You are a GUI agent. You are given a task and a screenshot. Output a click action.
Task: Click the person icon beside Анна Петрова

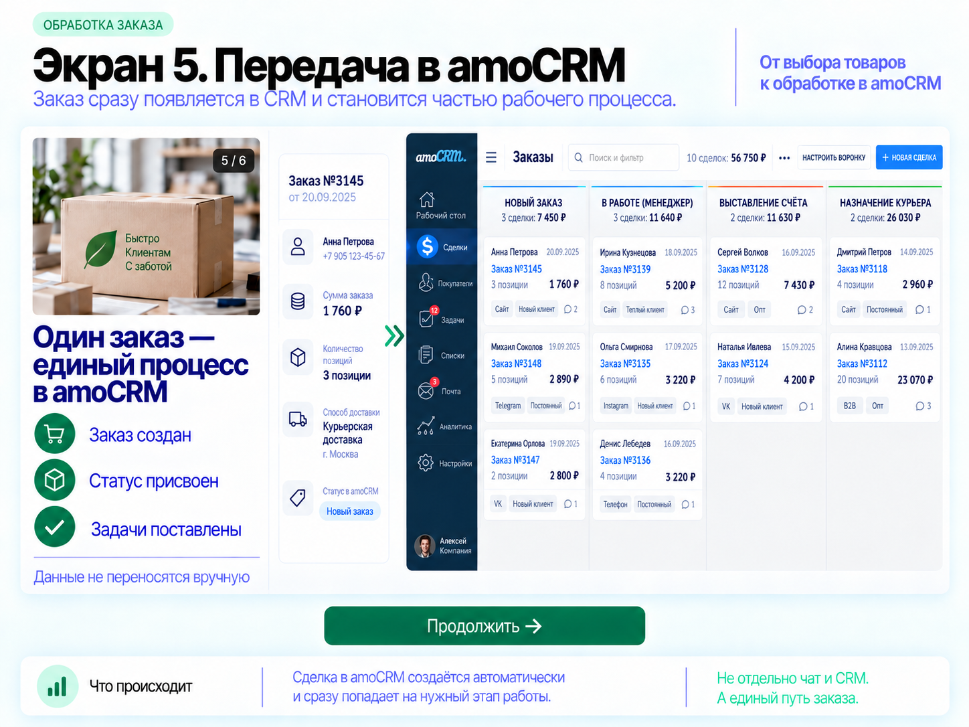(298, 247)
